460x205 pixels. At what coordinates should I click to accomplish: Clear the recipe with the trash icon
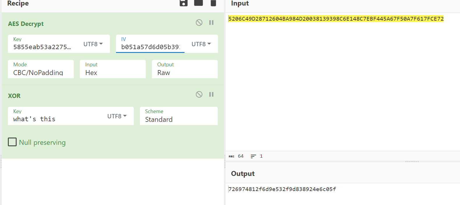pos(213,3)
